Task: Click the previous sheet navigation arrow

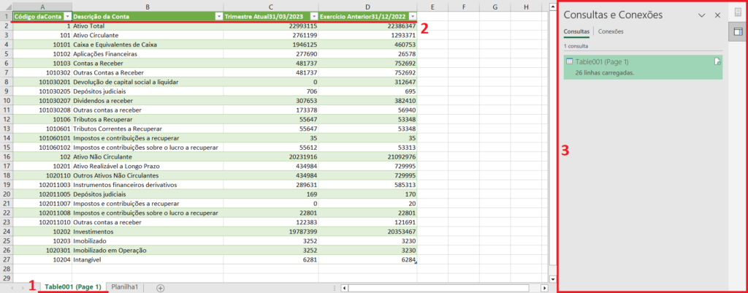Action: click(x=10, y=288)
